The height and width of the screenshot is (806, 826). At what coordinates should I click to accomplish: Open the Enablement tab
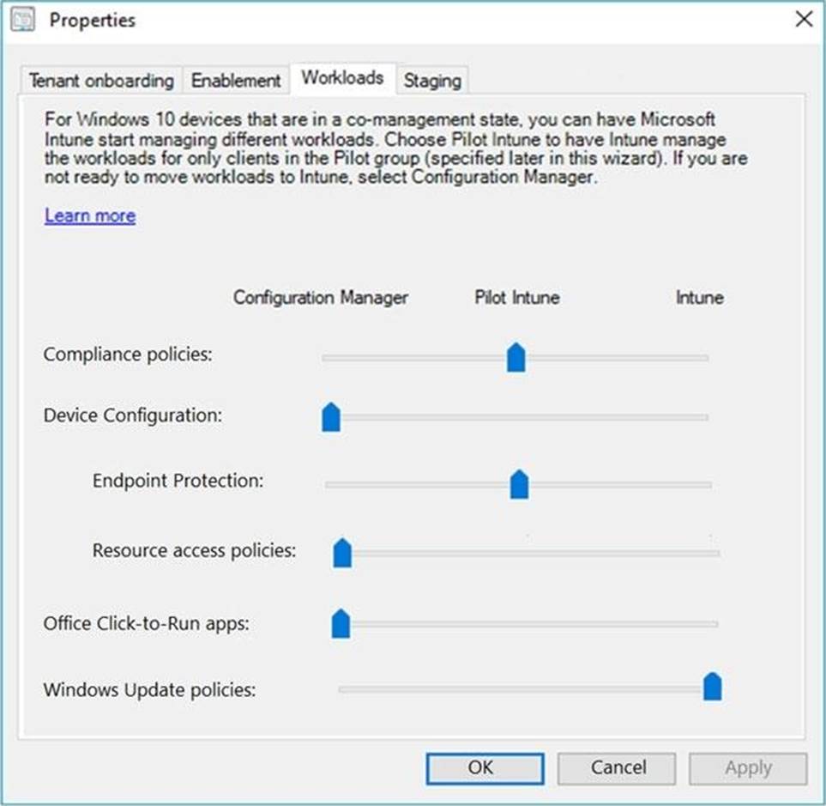(236, 81)
